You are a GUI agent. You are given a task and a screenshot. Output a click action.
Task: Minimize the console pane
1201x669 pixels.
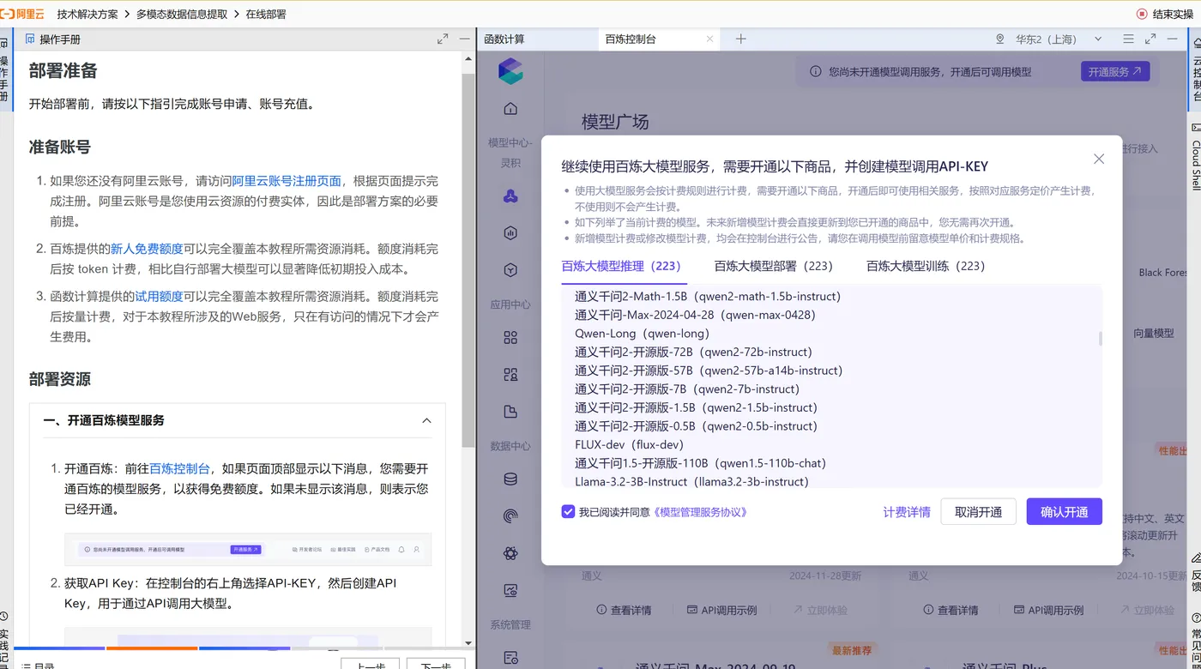(1173, 39)
